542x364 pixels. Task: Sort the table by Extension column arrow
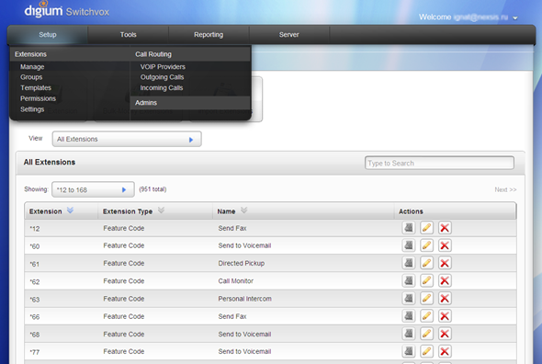point(70,210)
